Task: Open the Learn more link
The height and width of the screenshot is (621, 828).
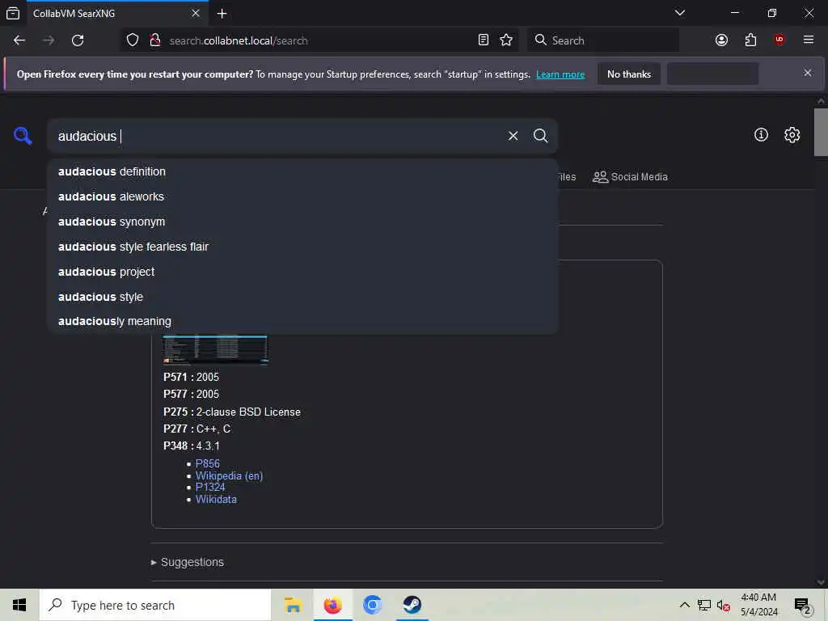Action: 560,74
